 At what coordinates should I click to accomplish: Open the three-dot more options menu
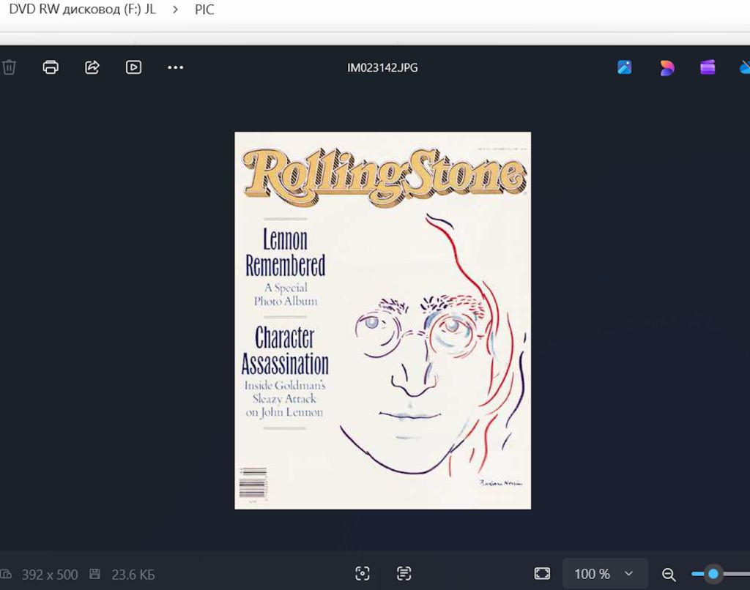point(176,67)
